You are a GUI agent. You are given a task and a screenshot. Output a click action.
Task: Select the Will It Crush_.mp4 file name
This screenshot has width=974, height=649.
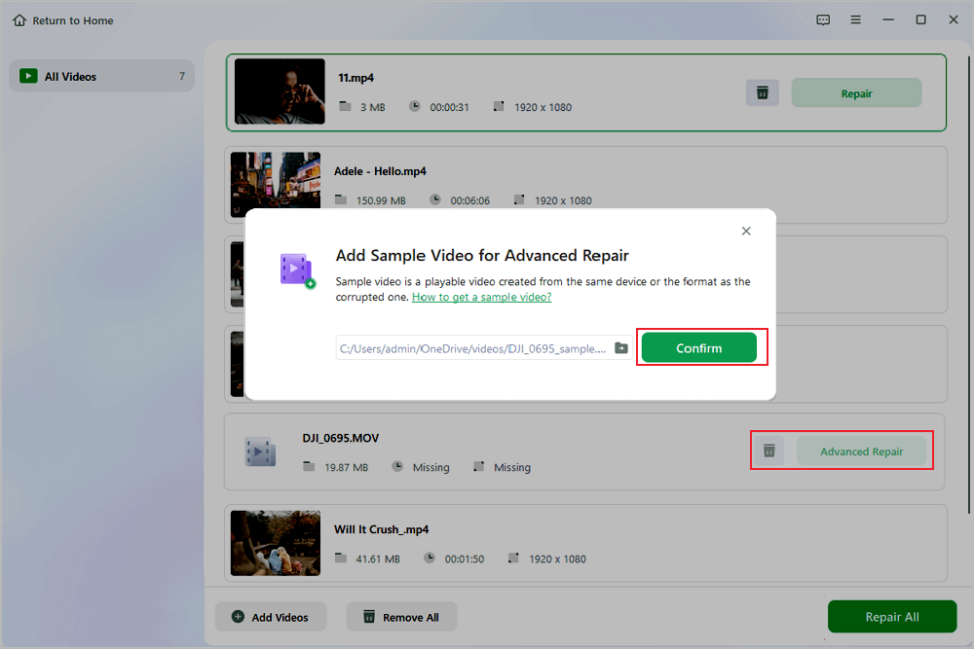point(382,529)
